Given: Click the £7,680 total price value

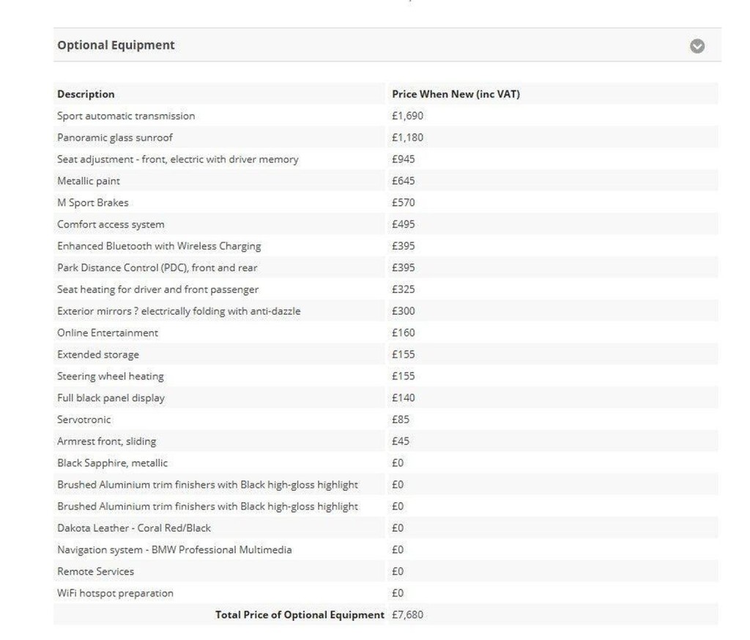Looking at the screenshot, I should coord(407,614).
